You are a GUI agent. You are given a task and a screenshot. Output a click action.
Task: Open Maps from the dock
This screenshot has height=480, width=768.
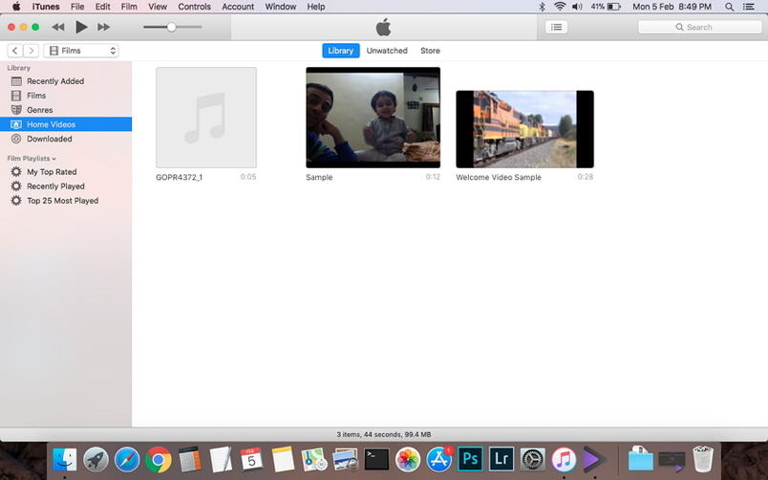pyautogui.click(x=314, y=460)
